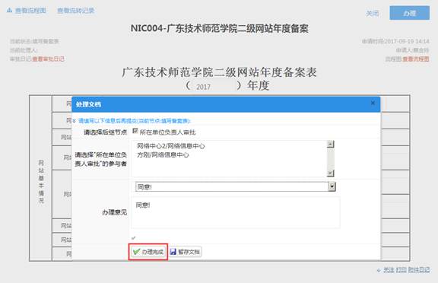Viewport: 438px width, 283px height.
Task: Click into the 办理意见 text area
Action: point(236,212)
